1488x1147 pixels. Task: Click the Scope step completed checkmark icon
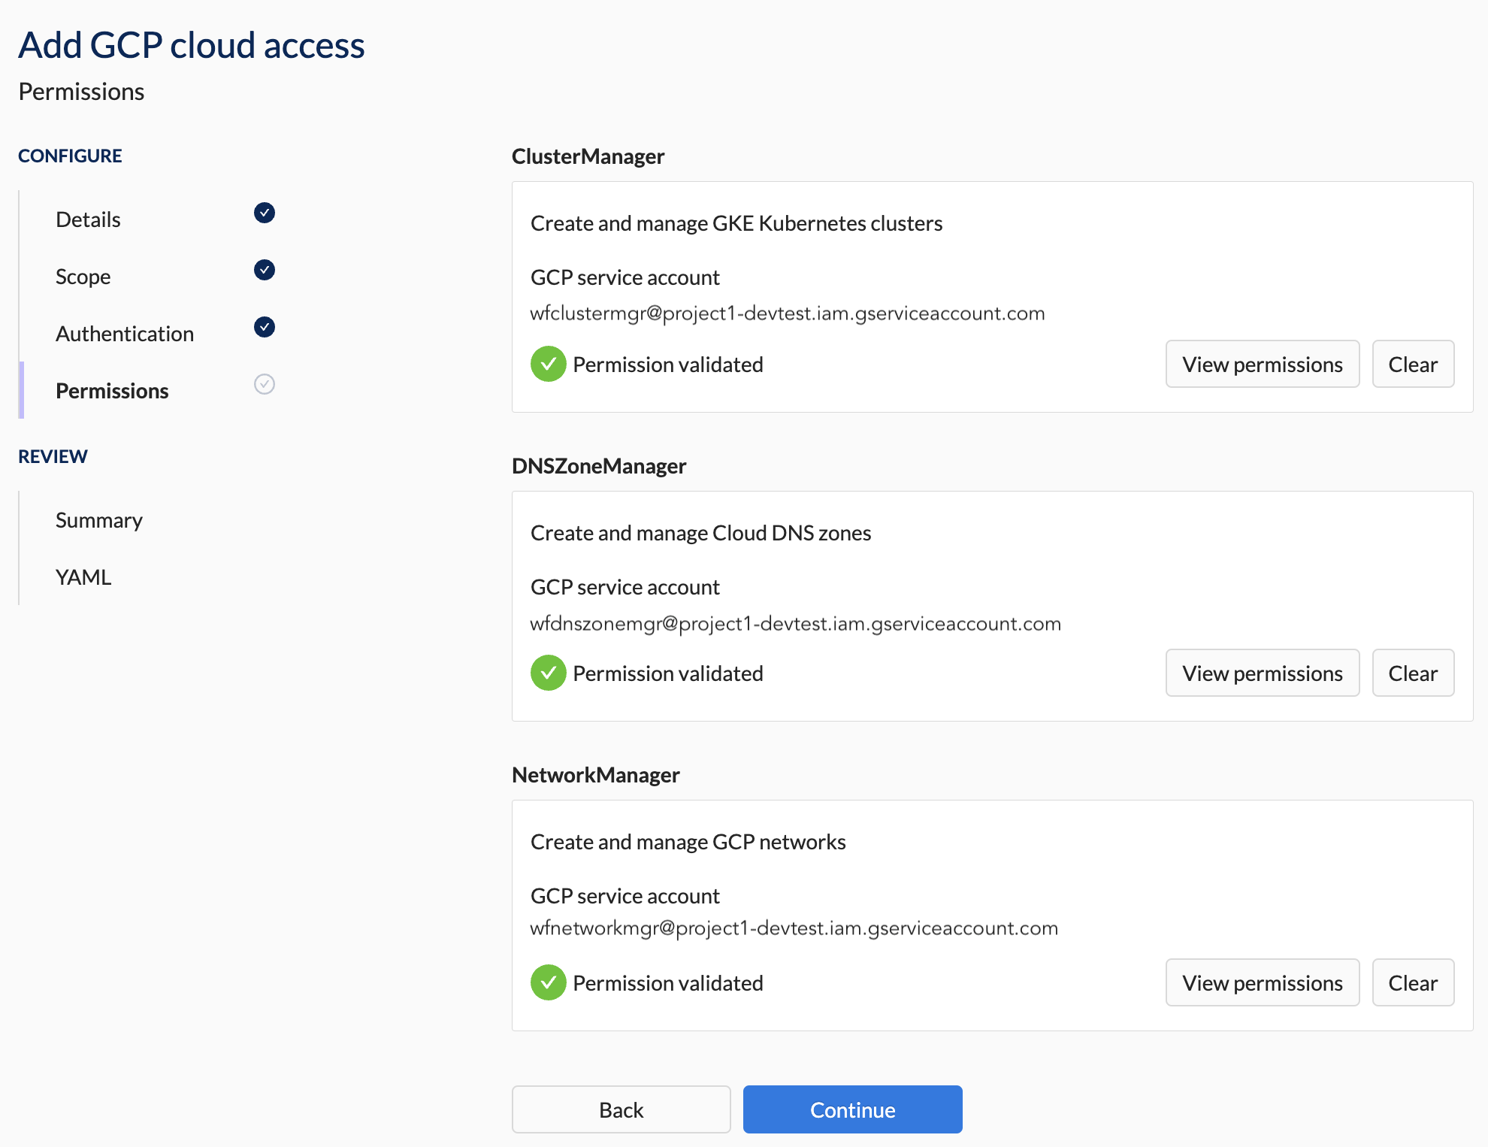pyautogui.click(x=265, y=270)
